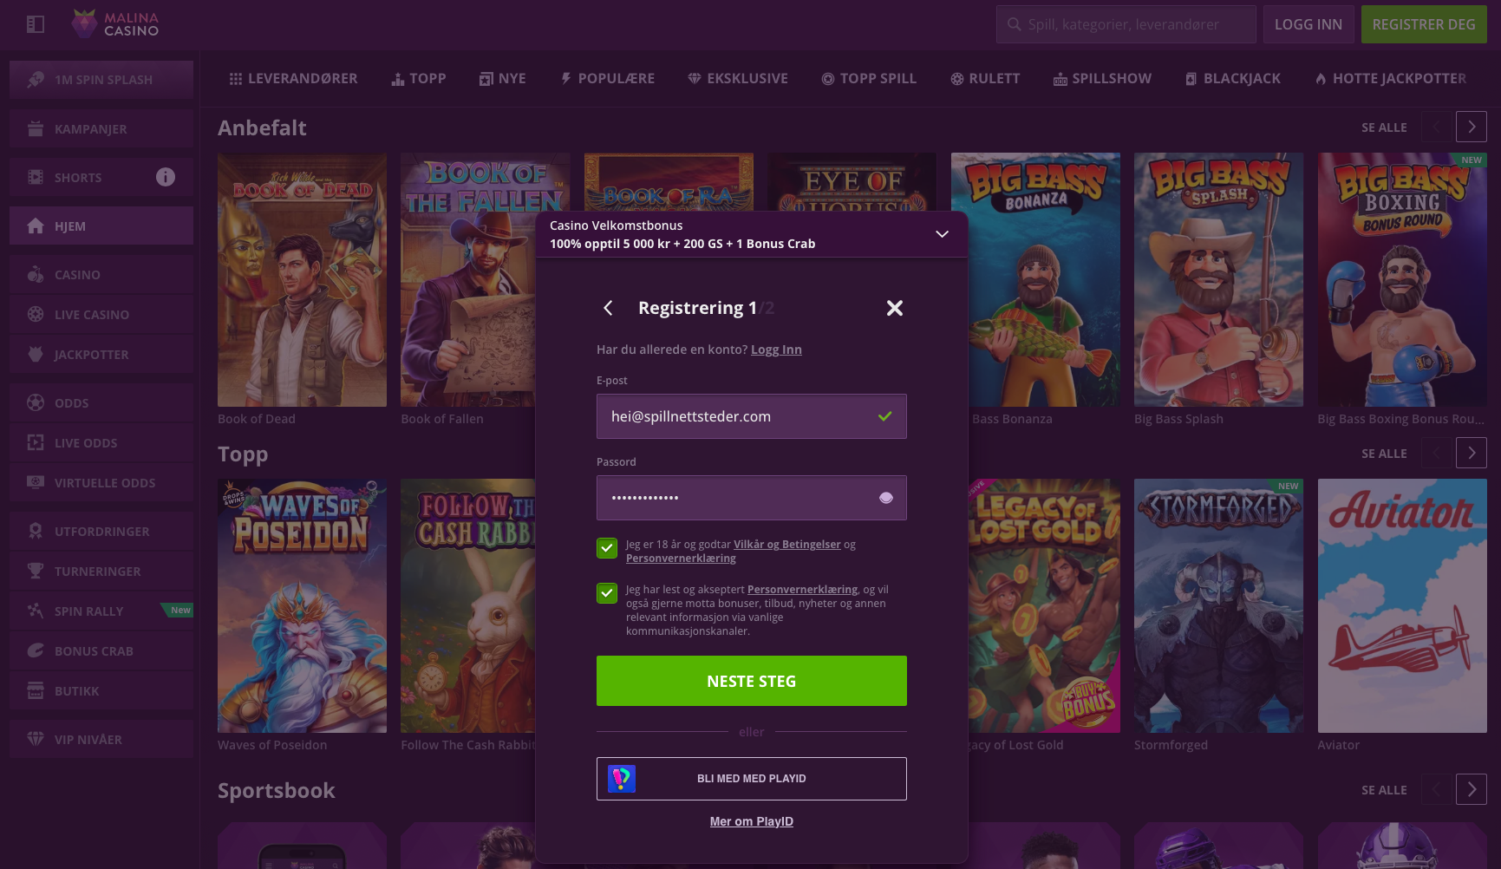Collapse the sidebar with the panel icon

click(36, 24)
